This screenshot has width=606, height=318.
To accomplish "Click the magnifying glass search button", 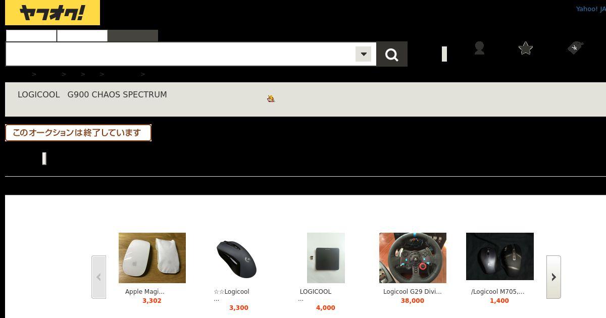I will pos(392,54).
